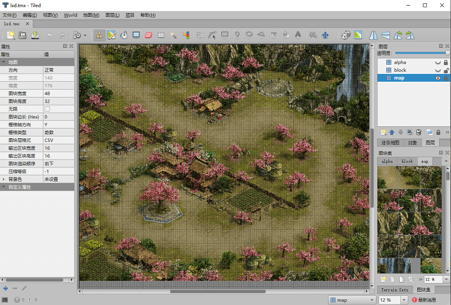Add a custom property with plus button
451x305 pixels.
point(6,288)
